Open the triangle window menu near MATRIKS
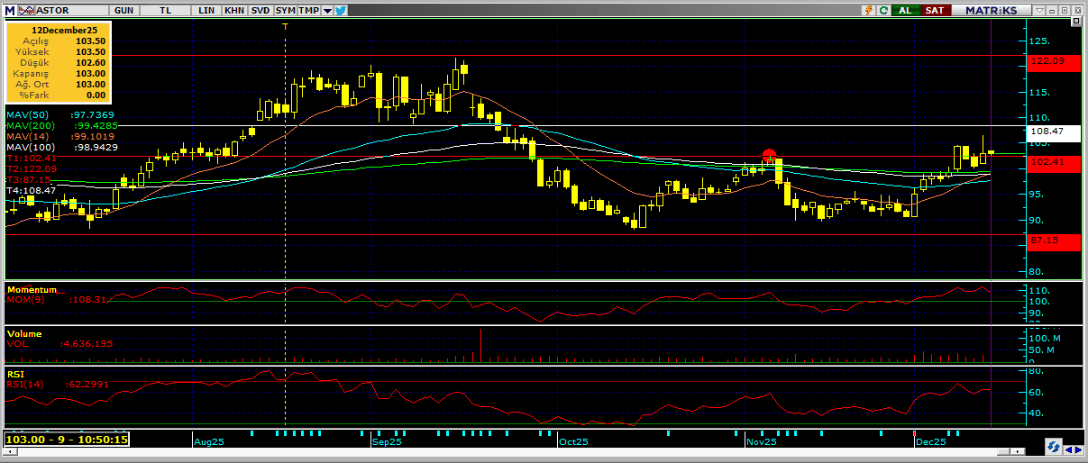This screenshot has height=463, width=1088. 1040,10
